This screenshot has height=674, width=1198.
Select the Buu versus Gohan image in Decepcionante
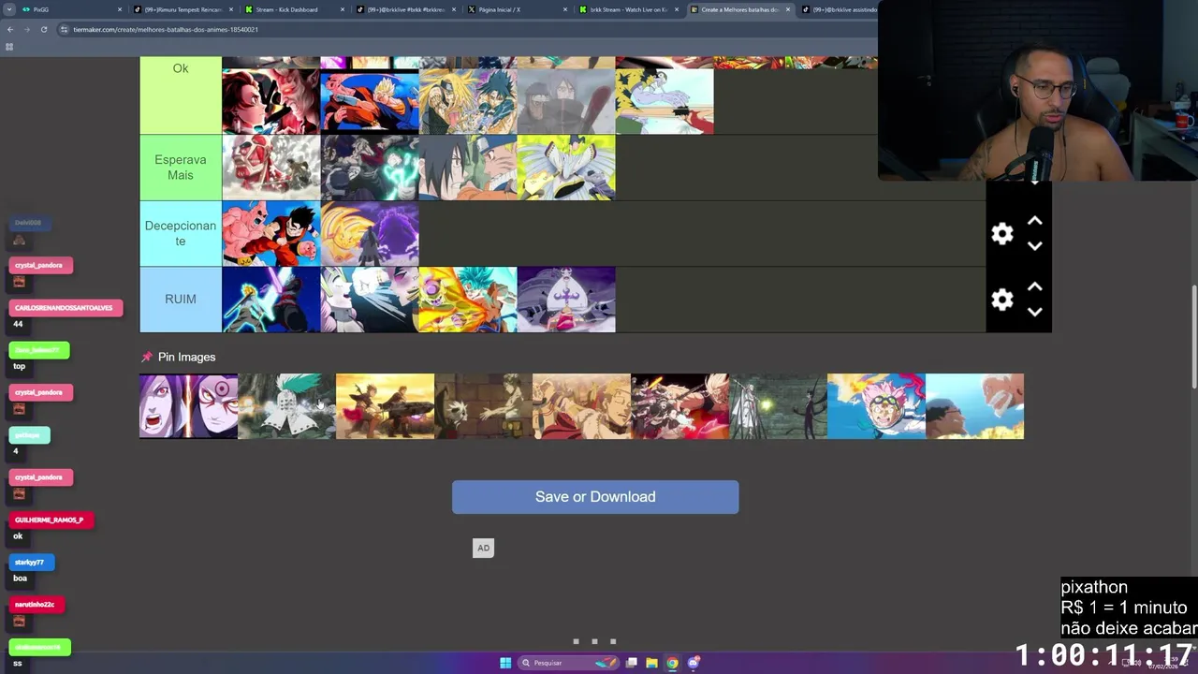click(x=271, y=234)
